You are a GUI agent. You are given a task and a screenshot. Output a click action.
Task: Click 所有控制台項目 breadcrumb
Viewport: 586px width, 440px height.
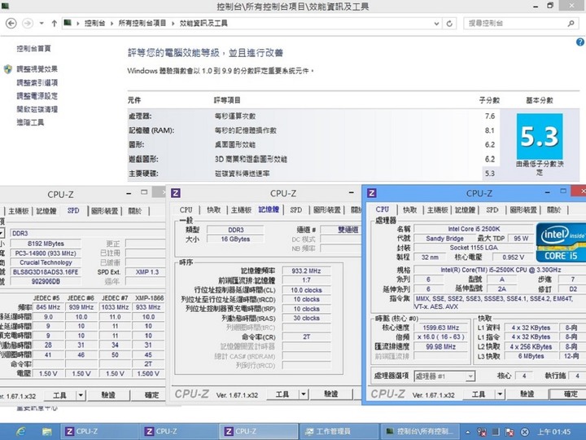click(x=142, y=23)
